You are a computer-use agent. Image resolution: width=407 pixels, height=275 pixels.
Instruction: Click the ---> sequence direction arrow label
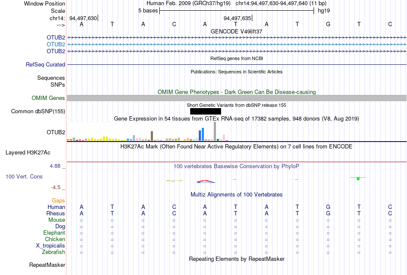point(60,25)
